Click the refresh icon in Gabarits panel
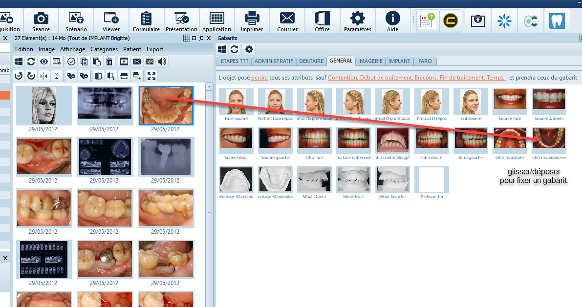Screen dimensions: 582x307 235,49
